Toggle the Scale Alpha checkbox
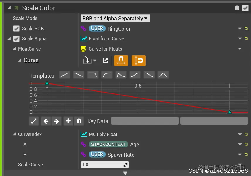 coord(16,38)
